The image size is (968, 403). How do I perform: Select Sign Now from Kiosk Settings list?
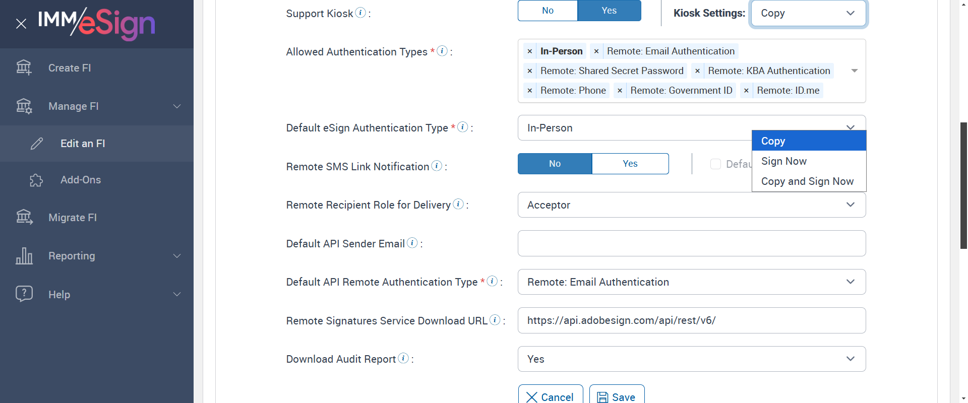pos(784,161)
